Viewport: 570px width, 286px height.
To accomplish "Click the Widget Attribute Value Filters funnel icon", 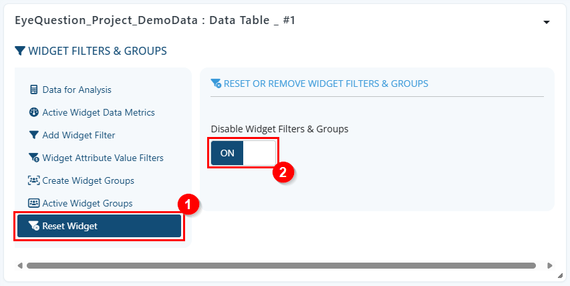I will 33,158.
